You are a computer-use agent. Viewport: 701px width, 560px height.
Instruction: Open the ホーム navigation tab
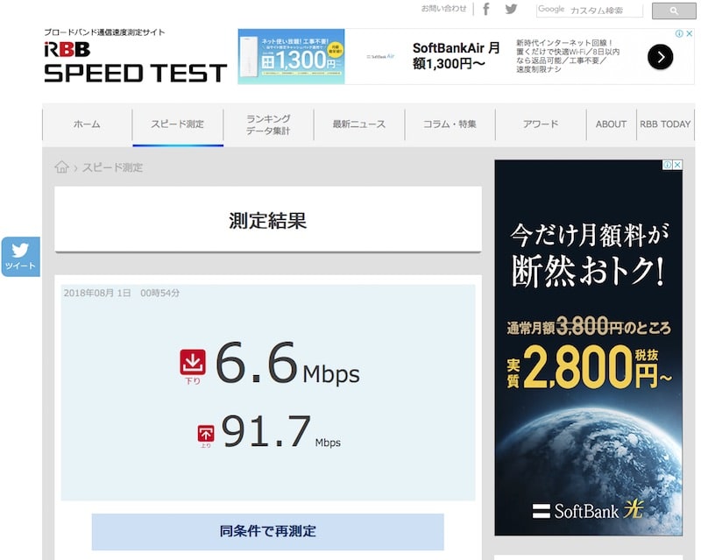[87, 124]
